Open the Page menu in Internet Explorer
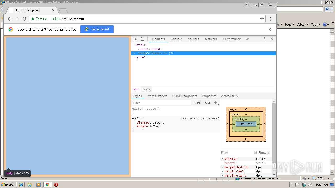Screen dimensions: 335x188 tap(289, 25)
